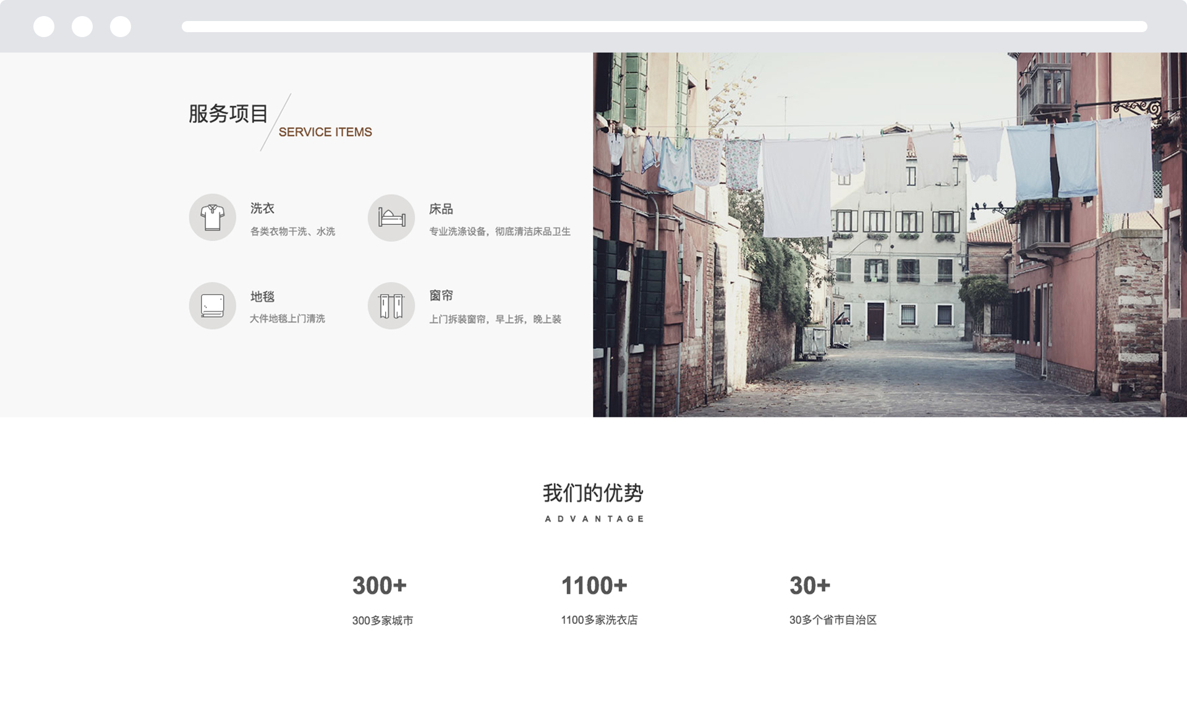This screenshot has height=711, width=1187.
Task: Click the first browser window circle button
Action: 44,27
